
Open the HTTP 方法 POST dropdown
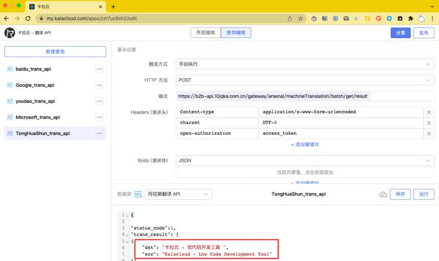pyautogui.click(x=305, y=80)
